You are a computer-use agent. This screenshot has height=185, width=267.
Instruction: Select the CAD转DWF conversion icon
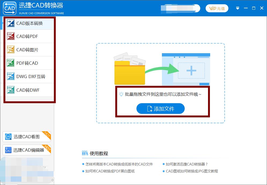coord(11,90)
